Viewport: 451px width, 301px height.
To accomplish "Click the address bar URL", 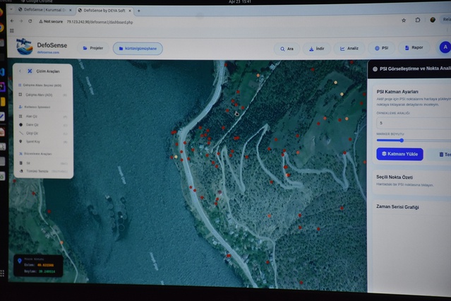I will 100,22.
